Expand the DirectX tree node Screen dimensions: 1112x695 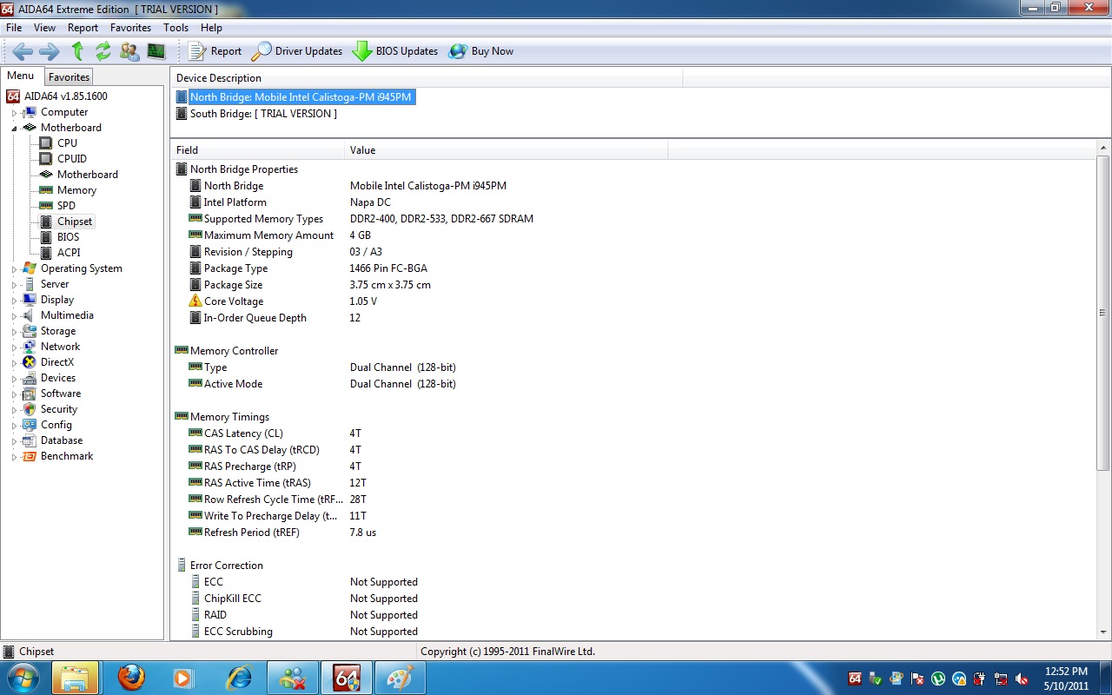[x=14, y=363]
